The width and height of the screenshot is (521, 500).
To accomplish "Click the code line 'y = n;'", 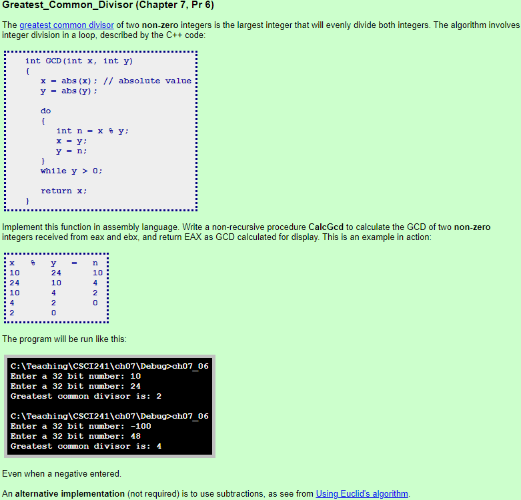I will [x=71, y=151].
